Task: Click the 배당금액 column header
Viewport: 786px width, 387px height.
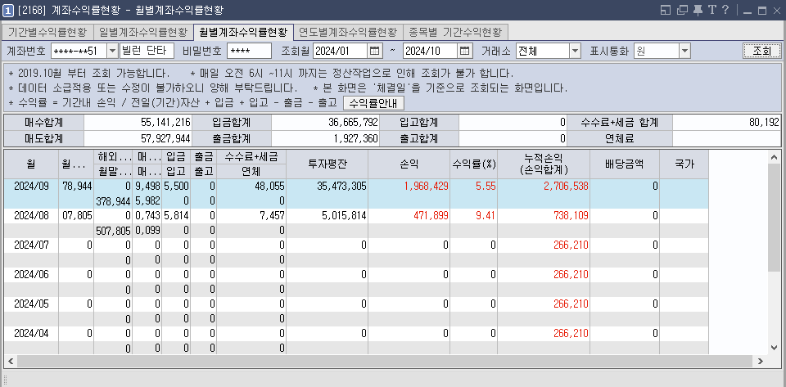Action: [625, 164]
